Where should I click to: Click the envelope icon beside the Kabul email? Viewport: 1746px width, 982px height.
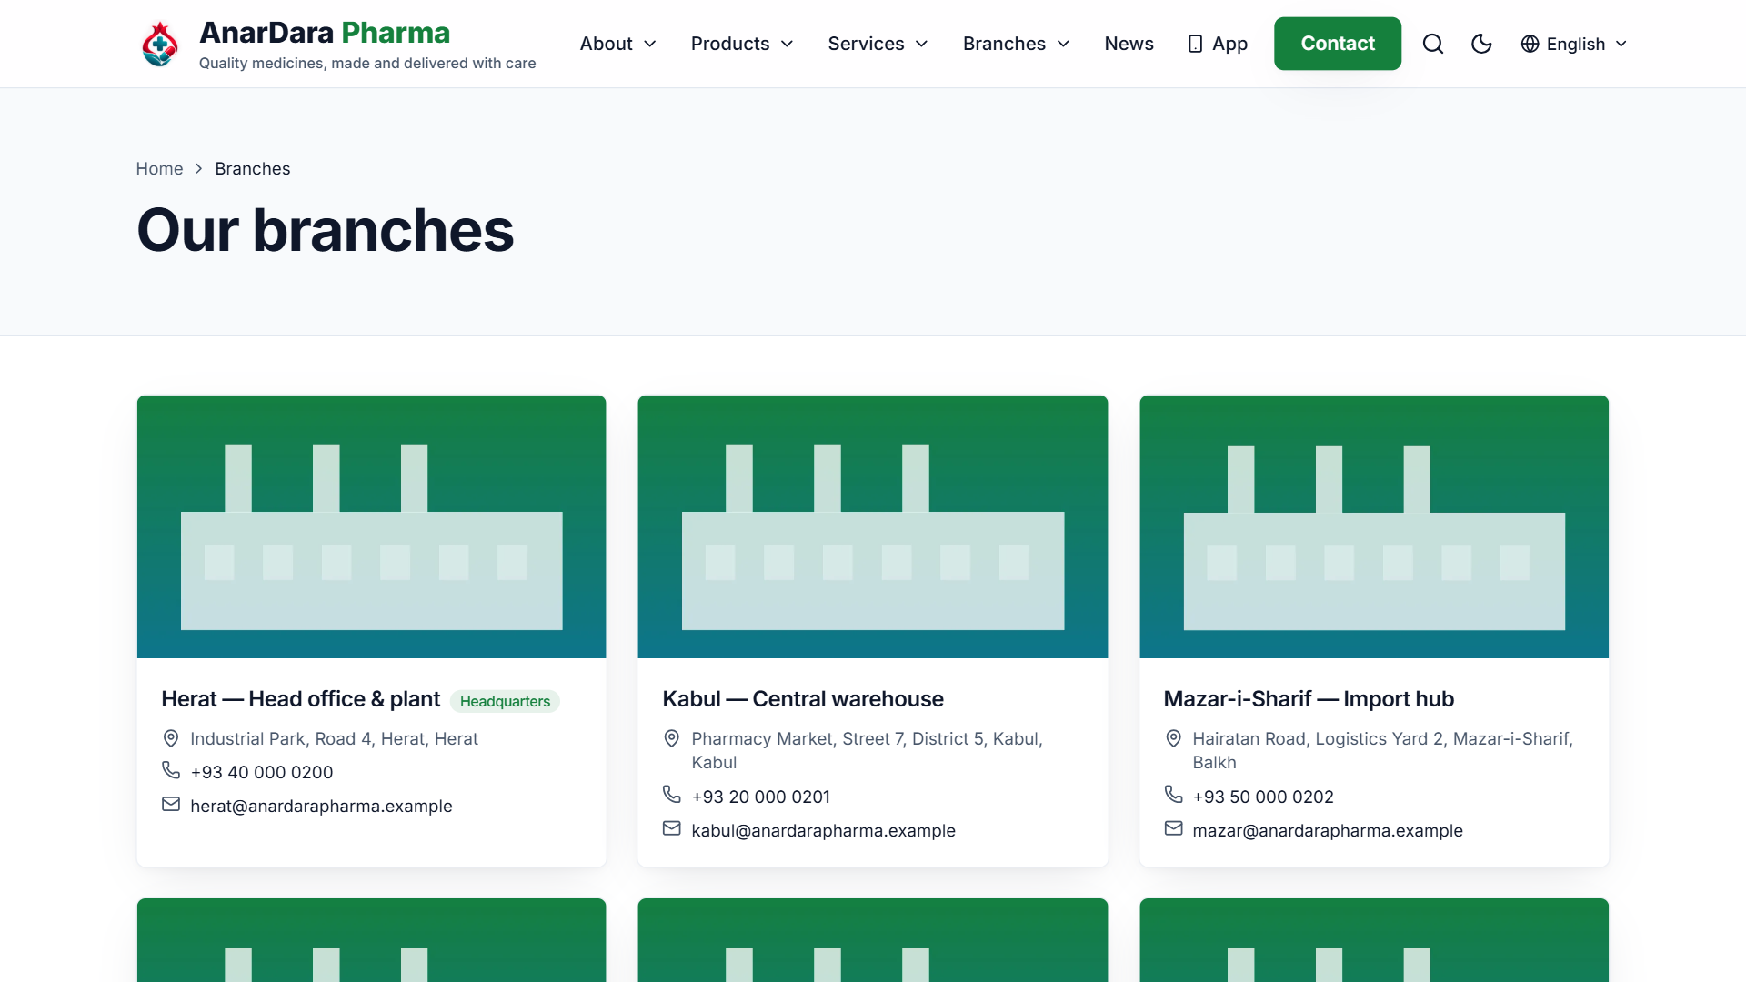[x=672, y=828]
